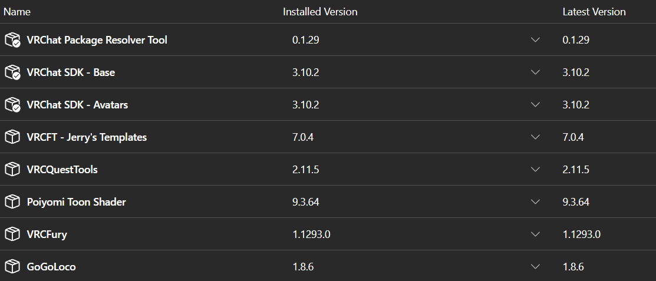The width and height of the screenshot is (656, 281).
Task: Select the VRCFury package name
Action: click(47, 234)
